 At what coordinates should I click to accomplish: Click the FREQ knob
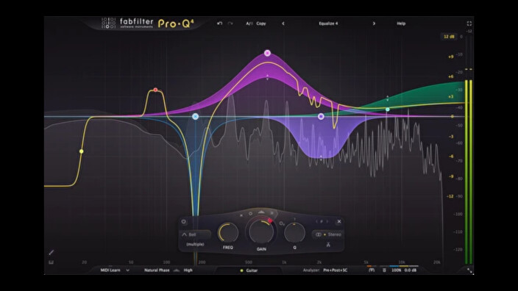point(228,233)
